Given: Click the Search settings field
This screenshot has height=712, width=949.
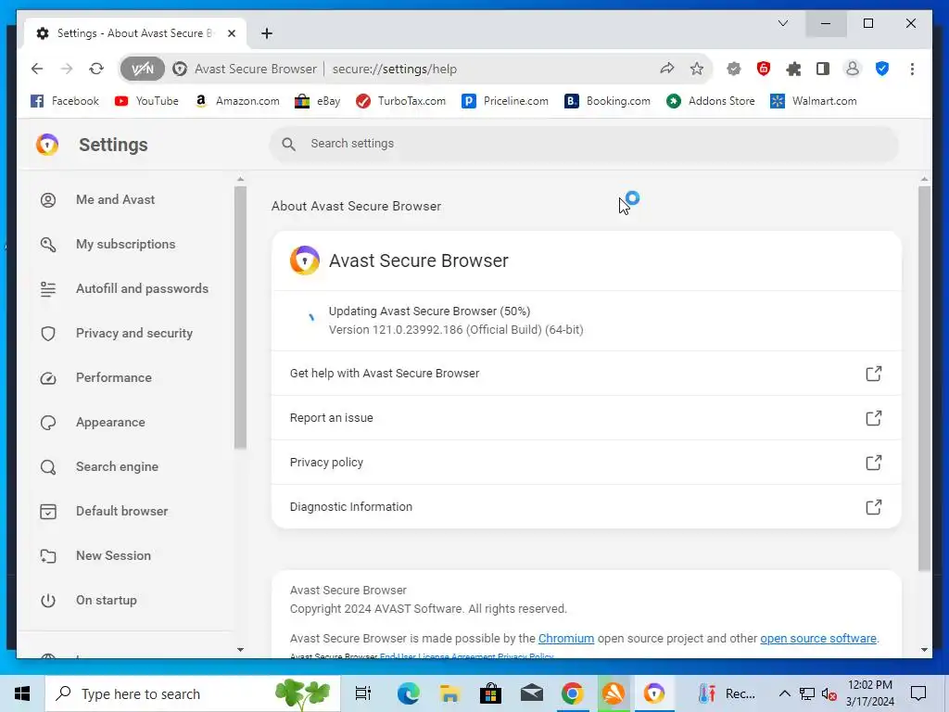Looking at the screenshot, I should 584,144.
